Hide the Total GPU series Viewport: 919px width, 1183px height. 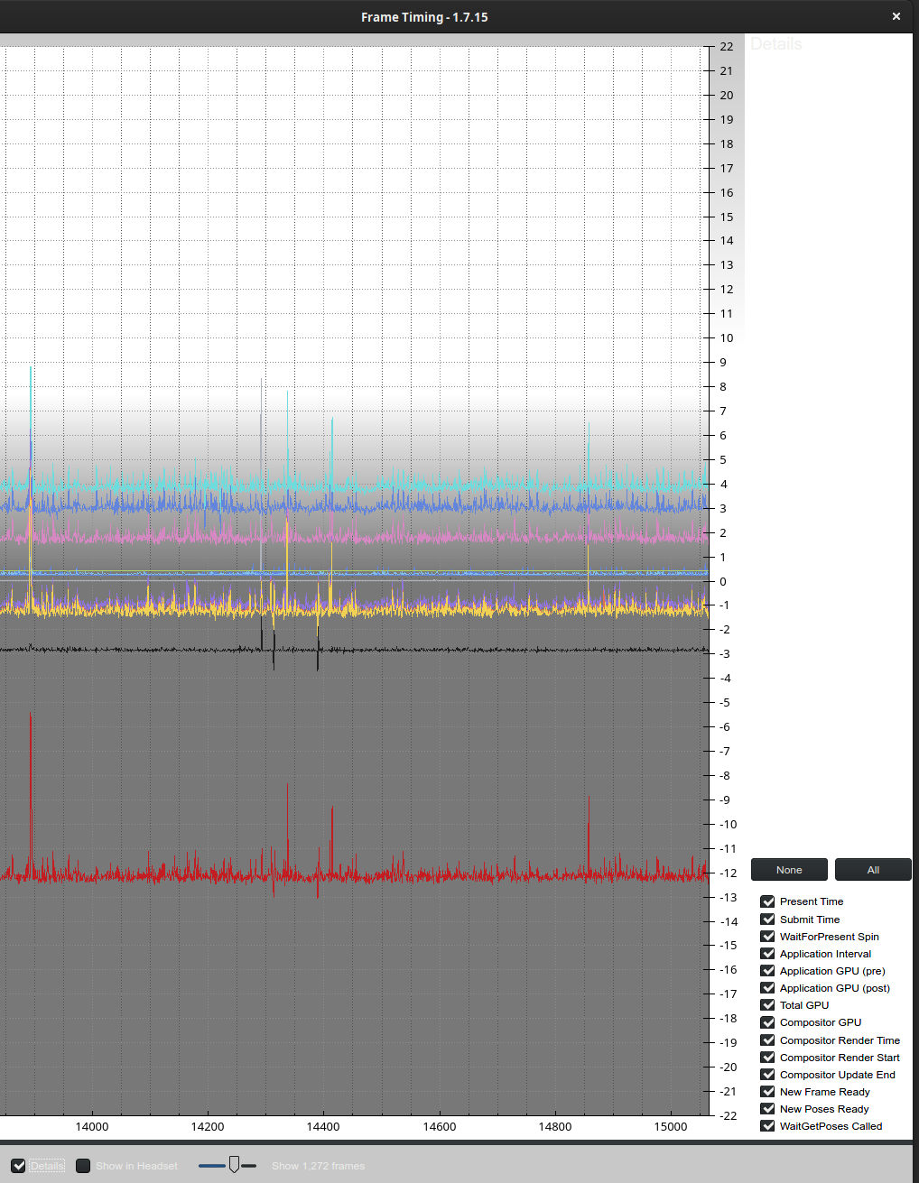click(767, 1004)
